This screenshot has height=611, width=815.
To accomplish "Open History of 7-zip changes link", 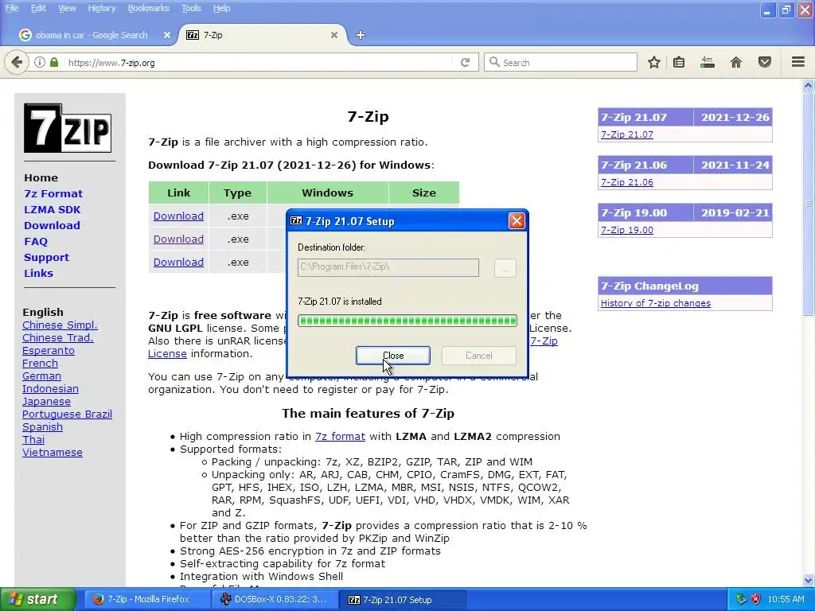I will [x=656, y=303].
